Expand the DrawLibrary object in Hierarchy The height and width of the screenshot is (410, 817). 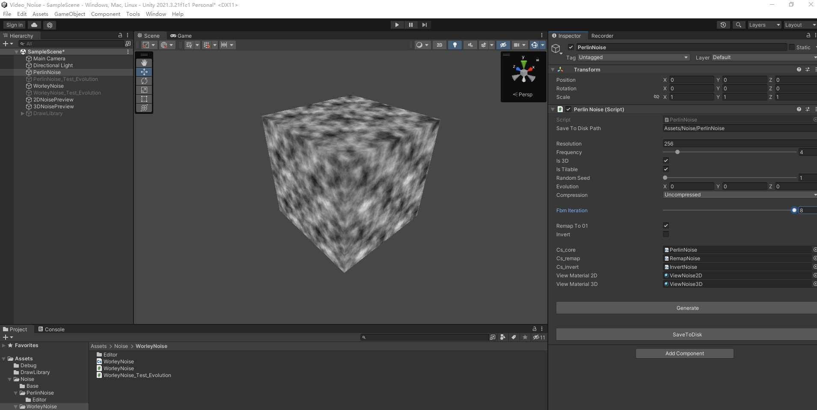[22, 113]
